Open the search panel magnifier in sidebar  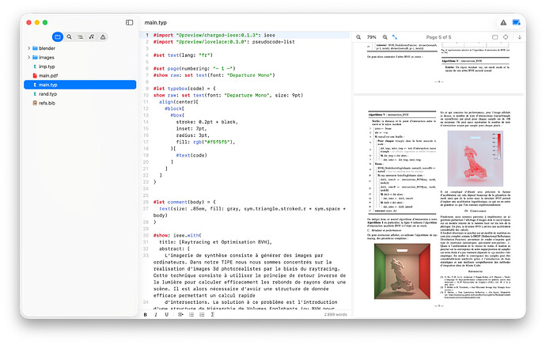tap(70, 36)
